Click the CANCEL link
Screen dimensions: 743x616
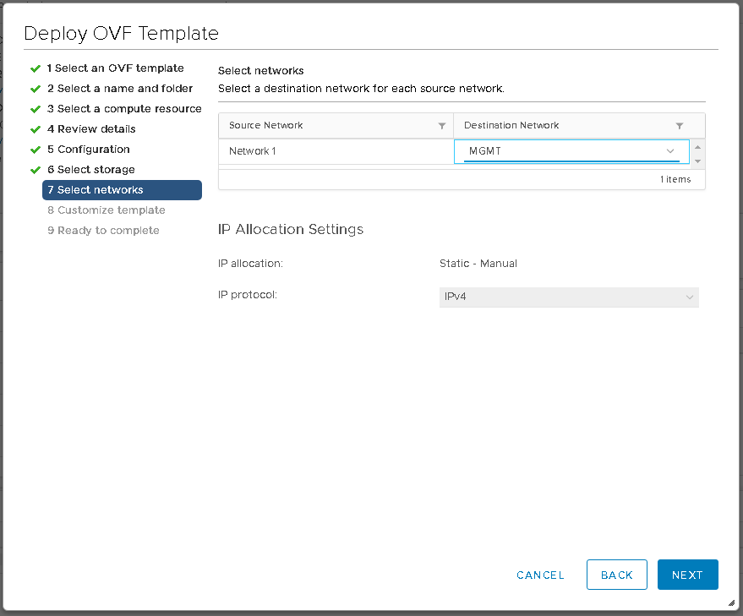tap(540, 575)
